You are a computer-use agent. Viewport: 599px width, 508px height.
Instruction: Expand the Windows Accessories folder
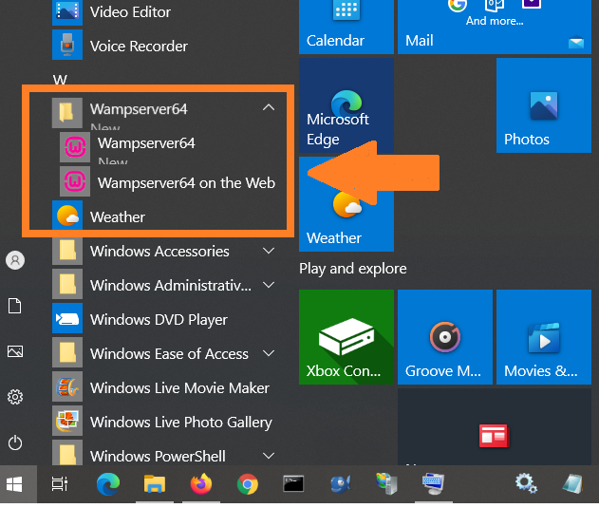[269, 252]
